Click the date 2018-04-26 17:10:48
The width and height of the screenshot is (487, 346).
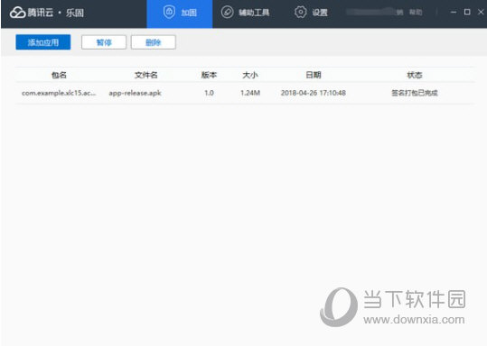[x=313, y=93]
